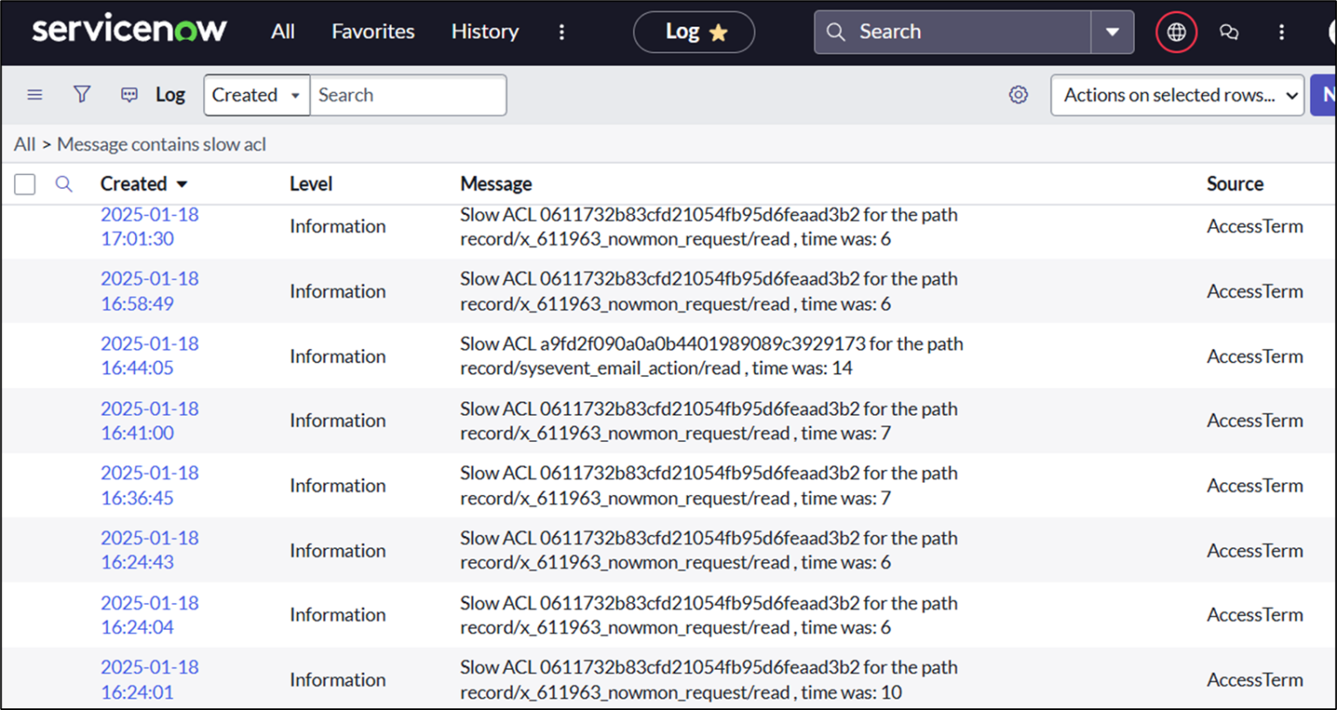Click AccessTerm in the 16:44:05 row

pos(1254,356)
